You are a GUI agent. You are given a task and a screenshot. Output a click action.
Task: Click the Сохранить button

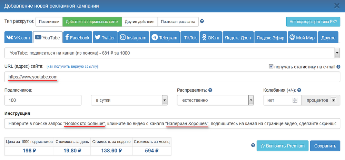[x=325, y=146]
